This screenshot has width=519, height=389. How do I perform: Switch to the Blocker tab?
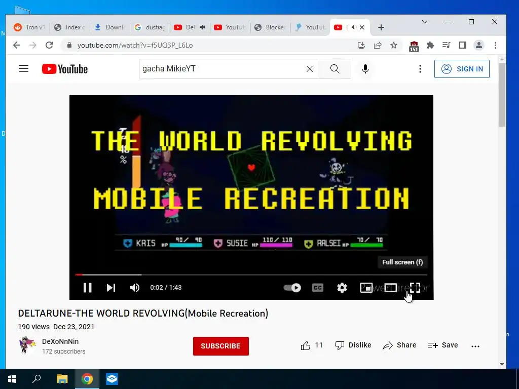point(270,27)
